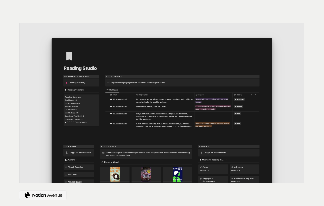Screen dimensions: 324x206
Task: Click the GENRES section heading
Action: point(204,147)
